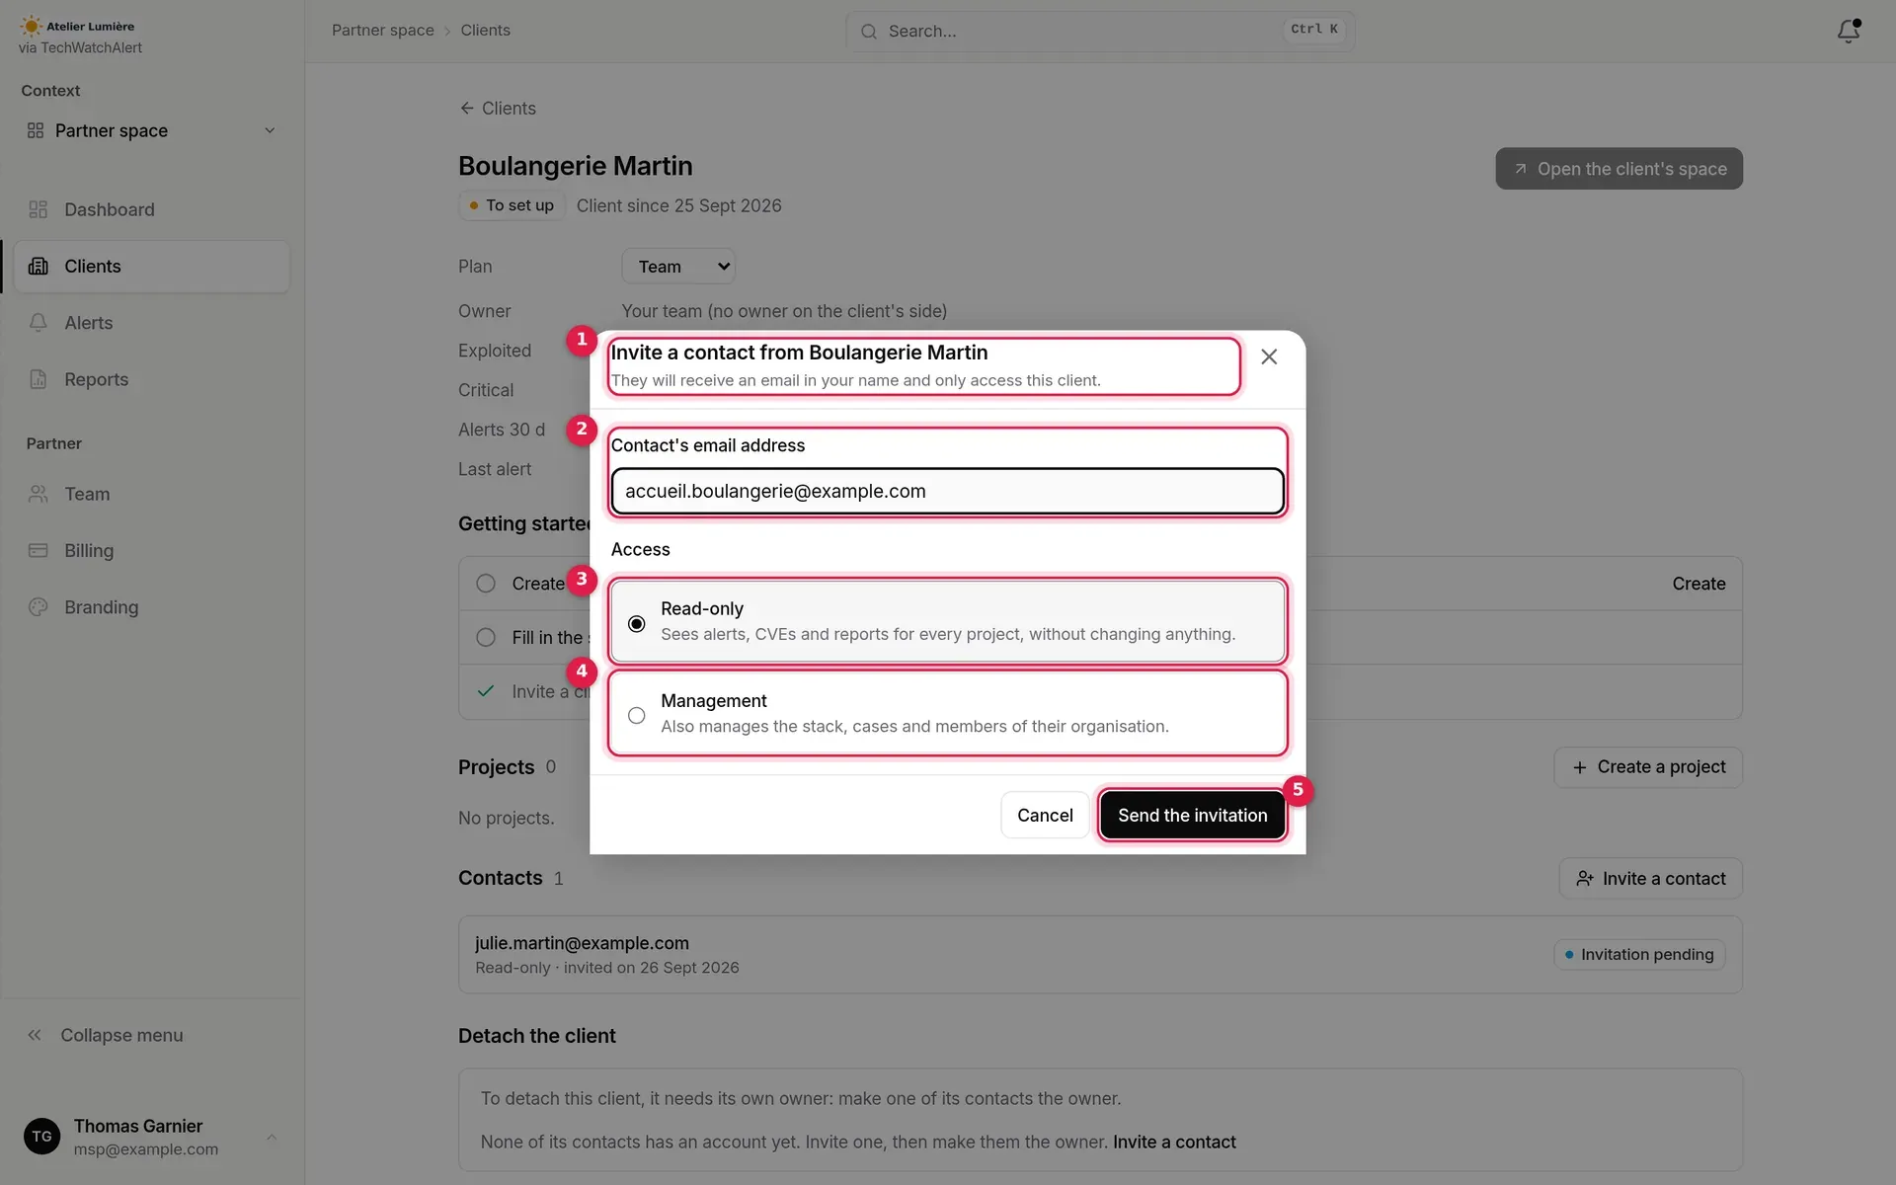Open Dashboard from sidebar icon
The width and height of the screenshot is (1896, 1185).
(x=39, y=209)
